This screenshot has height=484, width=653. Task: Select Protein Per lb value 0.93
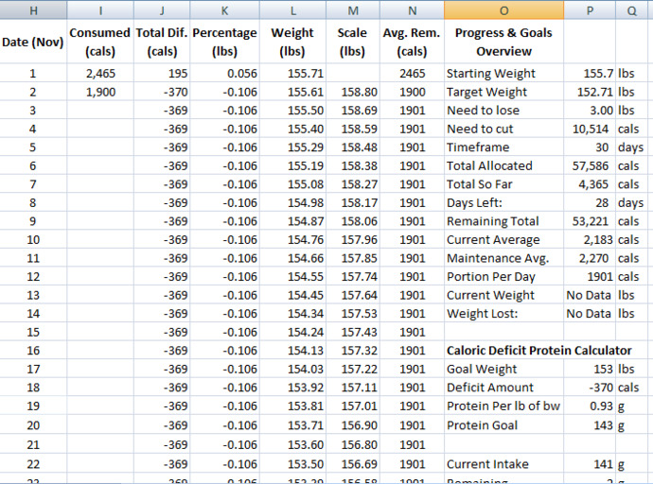tap(590, 406)
